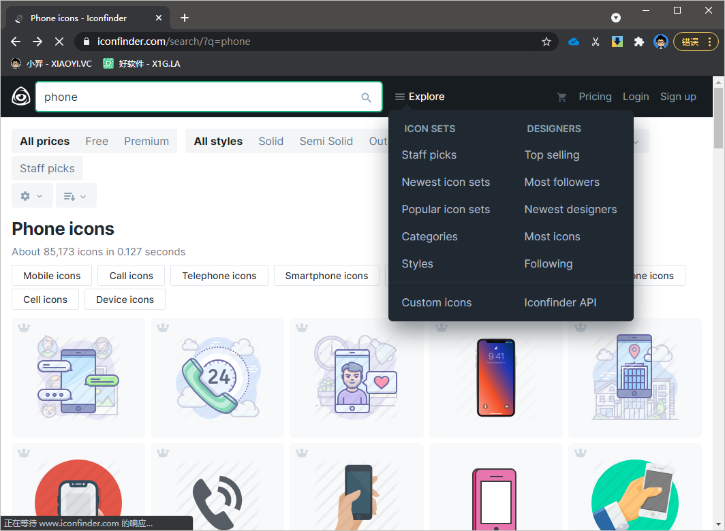The image size is (725, 531).
Task: Stop loading with the X button
Action: [59, 42]
